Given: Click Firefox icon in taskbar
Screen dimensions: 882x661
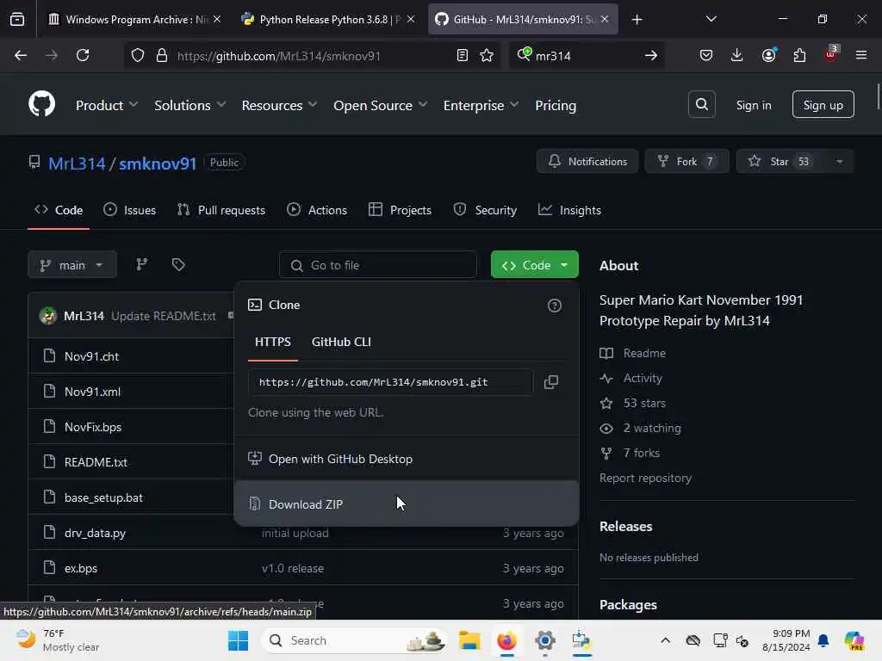Looking at the screenshot, I should point(506,640).
